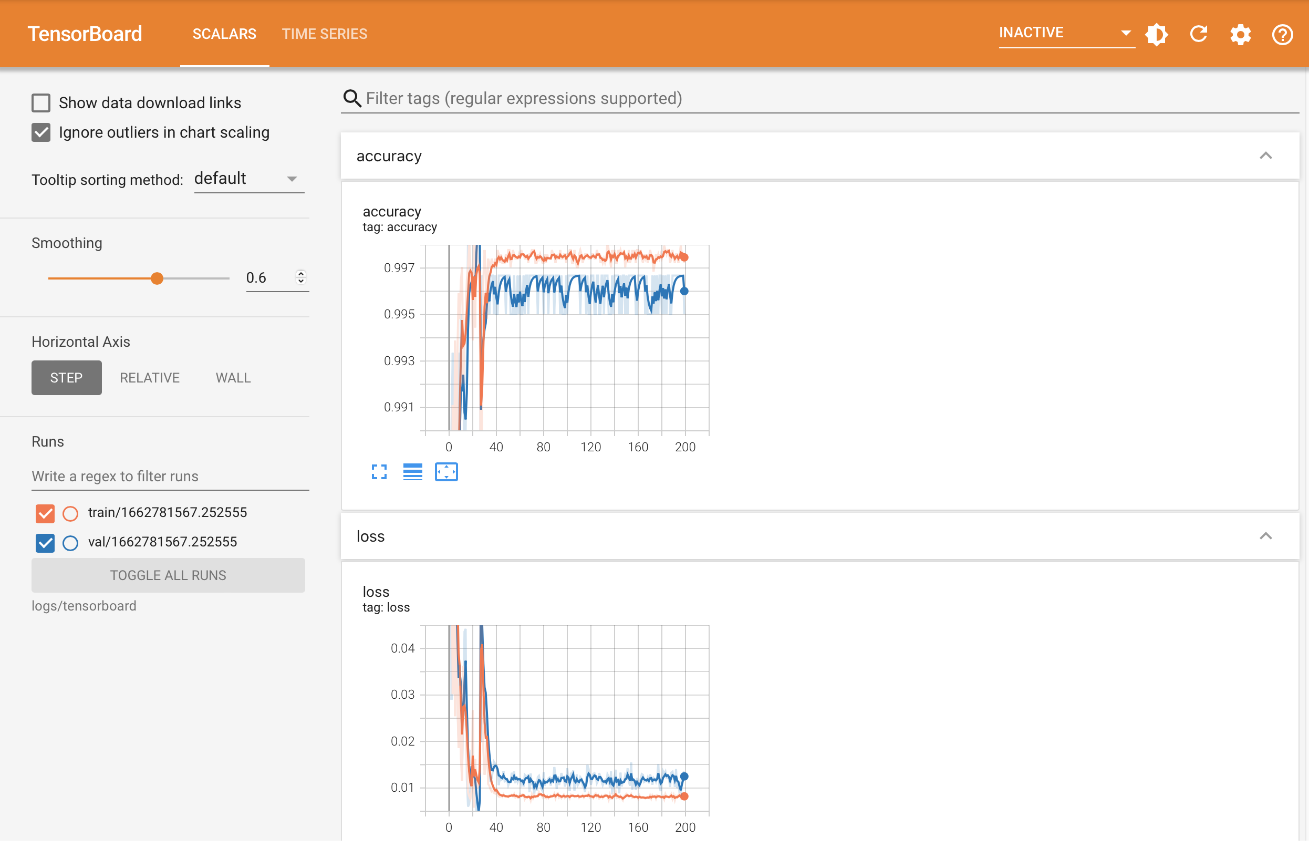The height and width of the screenshot is (848, 1309).
Task: Click the settings gear icon in the top toolbar
Action: click(x=1241, y=34)
